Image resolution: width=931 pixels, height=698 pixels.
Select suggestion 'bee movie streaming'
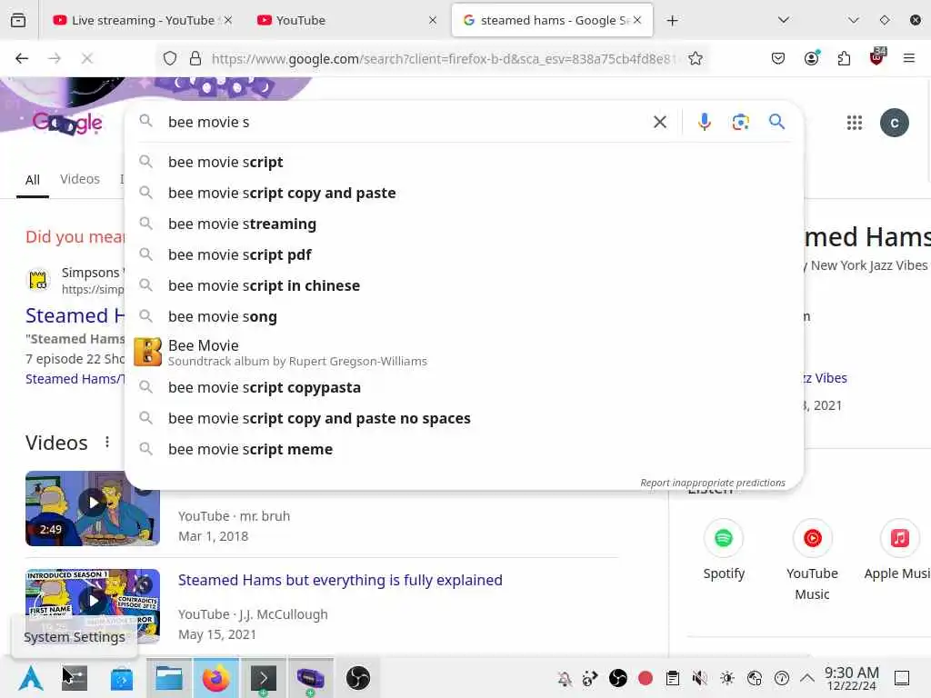coord(464,224)
